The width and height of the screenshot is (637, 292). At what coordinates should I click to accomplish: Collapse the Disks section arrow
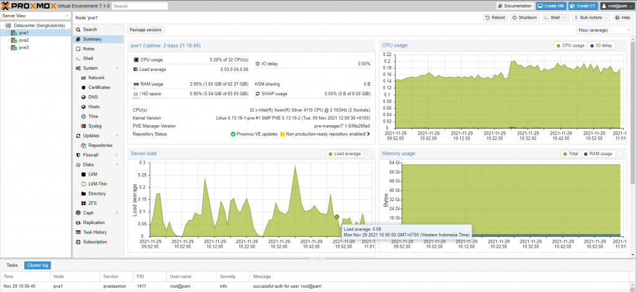click(117, 165)
